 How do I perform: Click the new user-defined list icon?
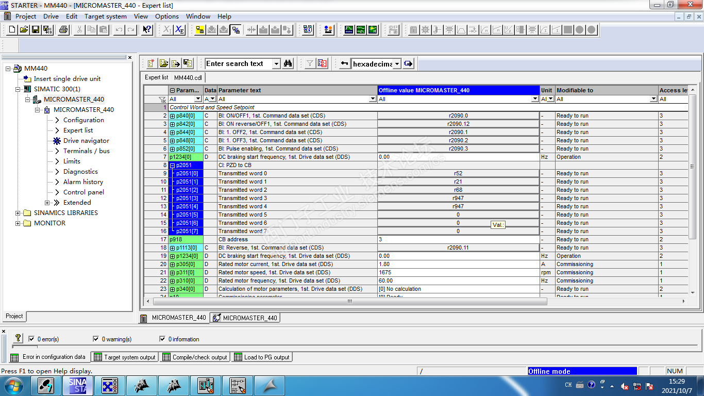pyautogui.click(x=151, y=63)
